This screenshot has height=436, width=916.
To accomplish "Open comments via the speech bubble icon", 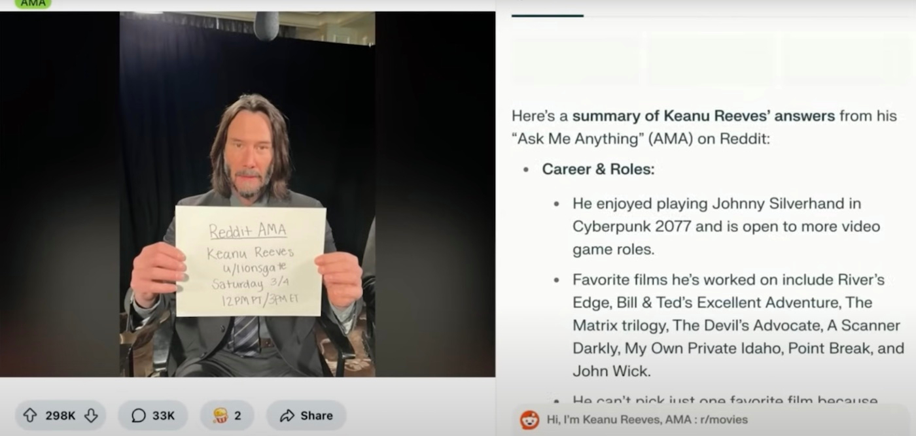I will point(138,415).
